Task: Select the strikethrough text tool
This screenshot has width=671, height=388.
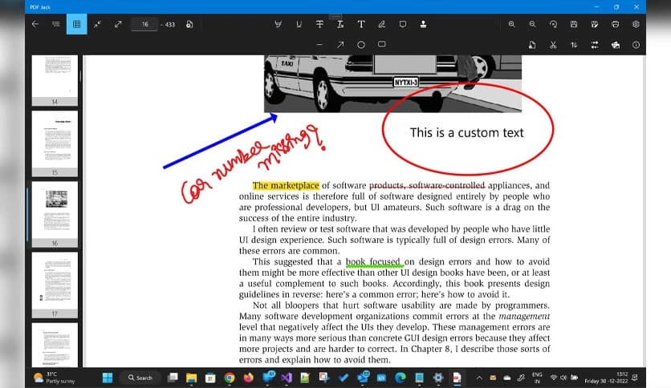Action: [x=319, y=24]
